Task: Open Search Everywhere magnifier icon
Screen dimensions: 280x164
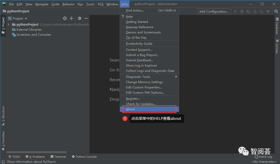Action: [276, 11]
